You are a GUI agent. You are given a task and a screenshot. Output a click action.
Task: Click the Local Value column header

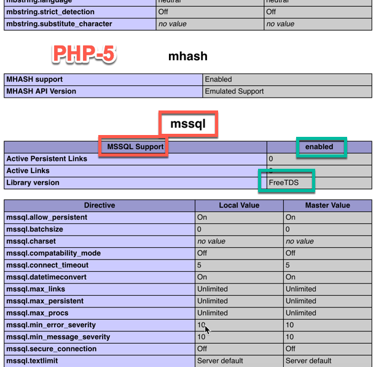[239, 206]
